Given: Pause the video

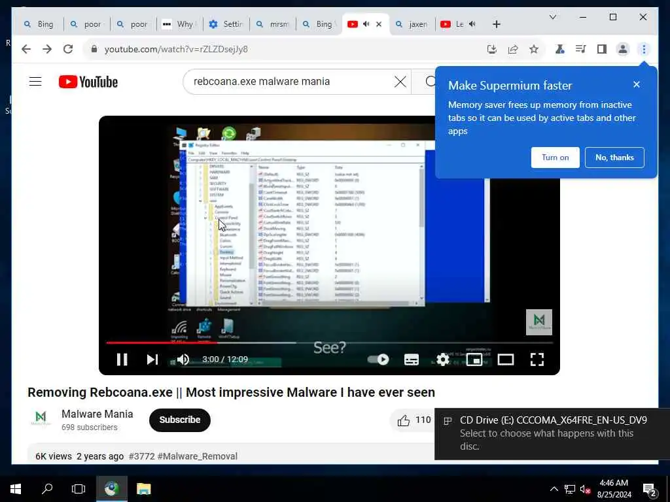Looking at the screenshot, I should 122,360.
